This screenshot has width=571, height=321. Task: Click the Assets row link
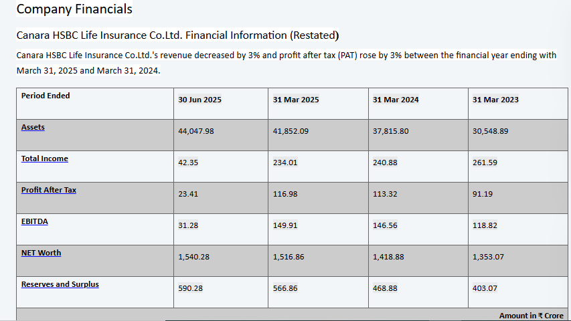tap(33, 127)
